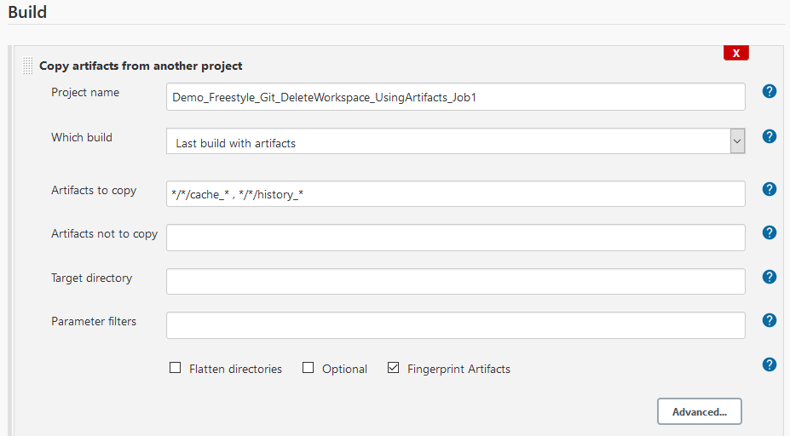Select the Artifacts not to copy field
Viewport: 790px width, 436px height.
point(455,238)
